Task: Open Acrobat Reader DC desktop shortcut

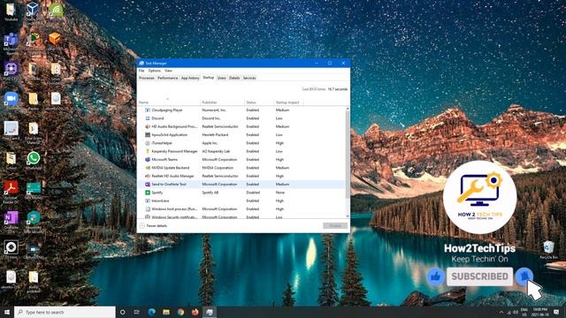Action: [x=11, y=193]
